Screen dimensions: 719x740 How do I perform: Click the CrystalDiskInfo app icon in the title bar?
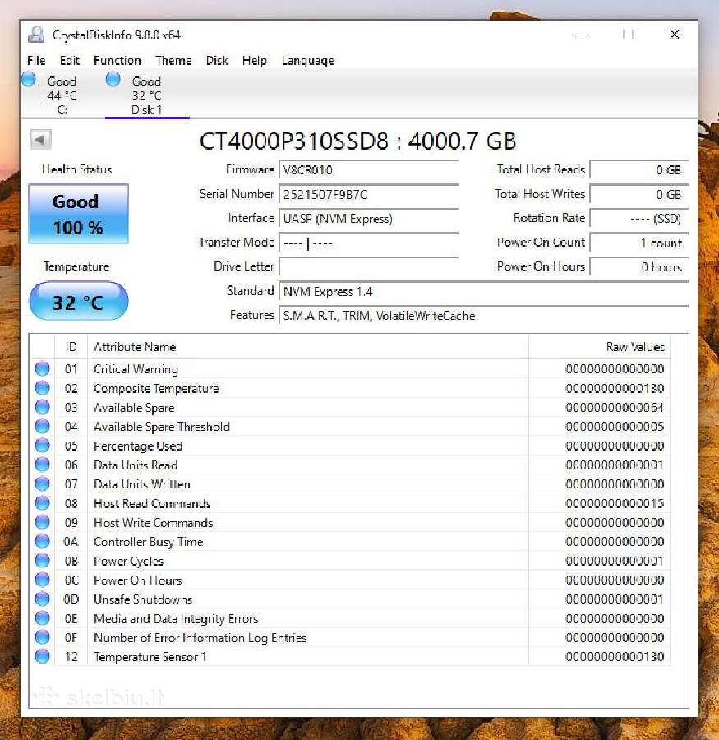point(36,35)
